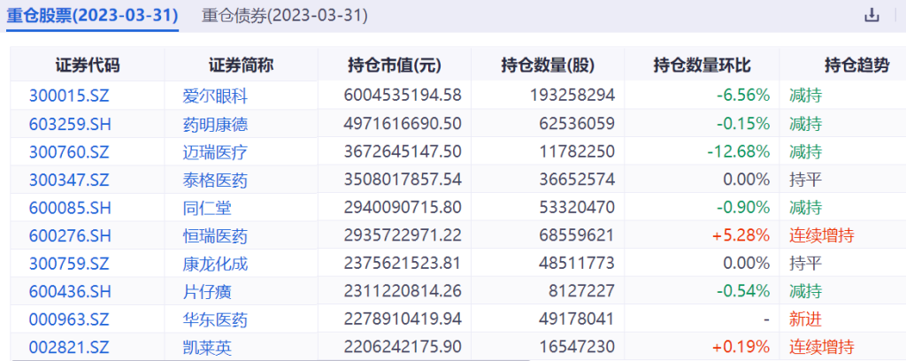Select share quantity 53320470 cell
Image resolution: width=906 pixels, height=361 pixels.
(577, 207)
